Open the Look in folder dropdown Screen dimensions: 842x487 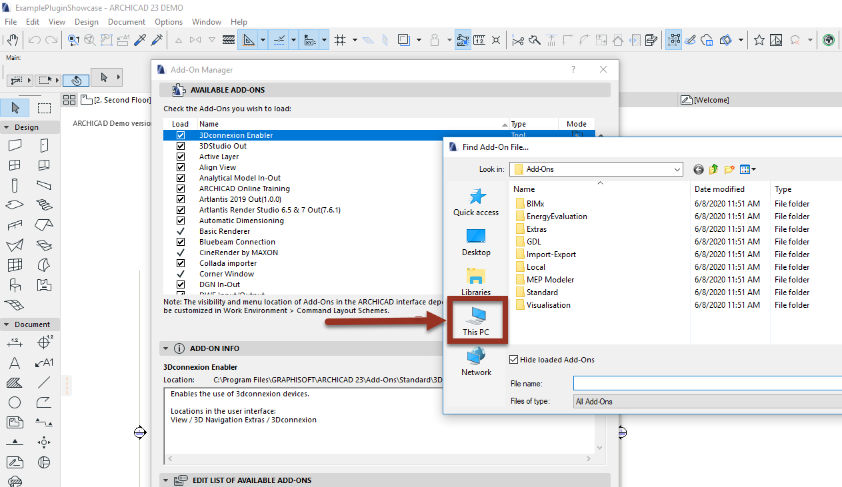677,169
